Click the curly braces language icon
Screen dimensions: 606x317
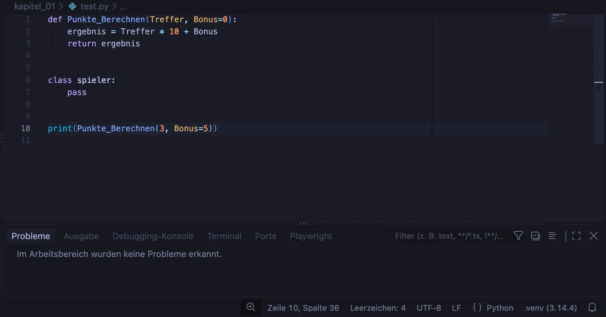click(x=477, y=308)
